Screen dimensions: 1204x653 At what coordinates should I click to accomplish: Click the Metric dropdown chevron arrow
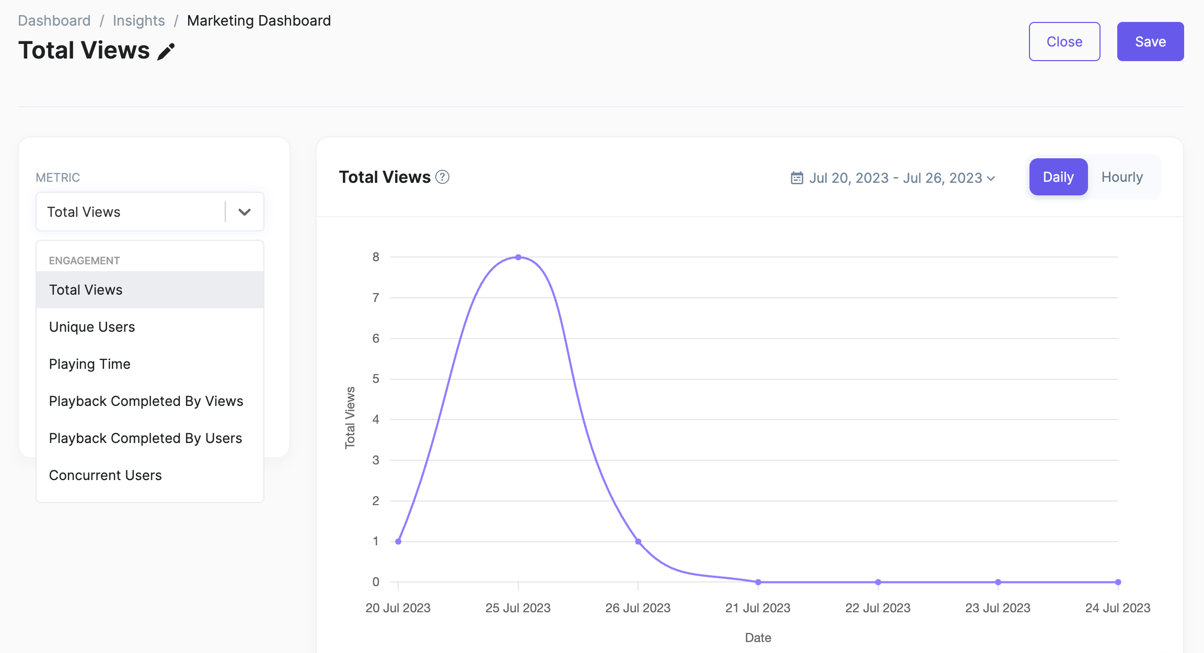244,212
